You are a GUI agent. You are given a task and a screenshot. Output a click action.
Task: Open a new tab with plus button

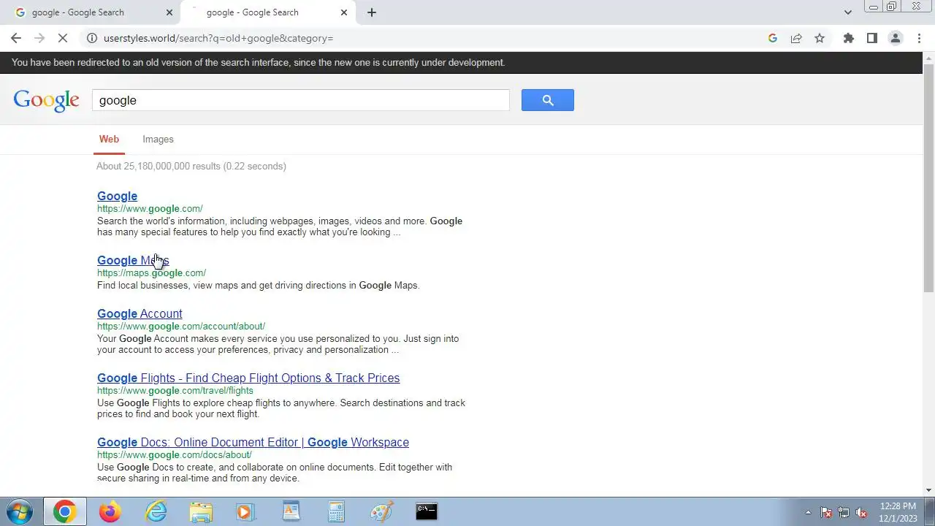point(372,12)
